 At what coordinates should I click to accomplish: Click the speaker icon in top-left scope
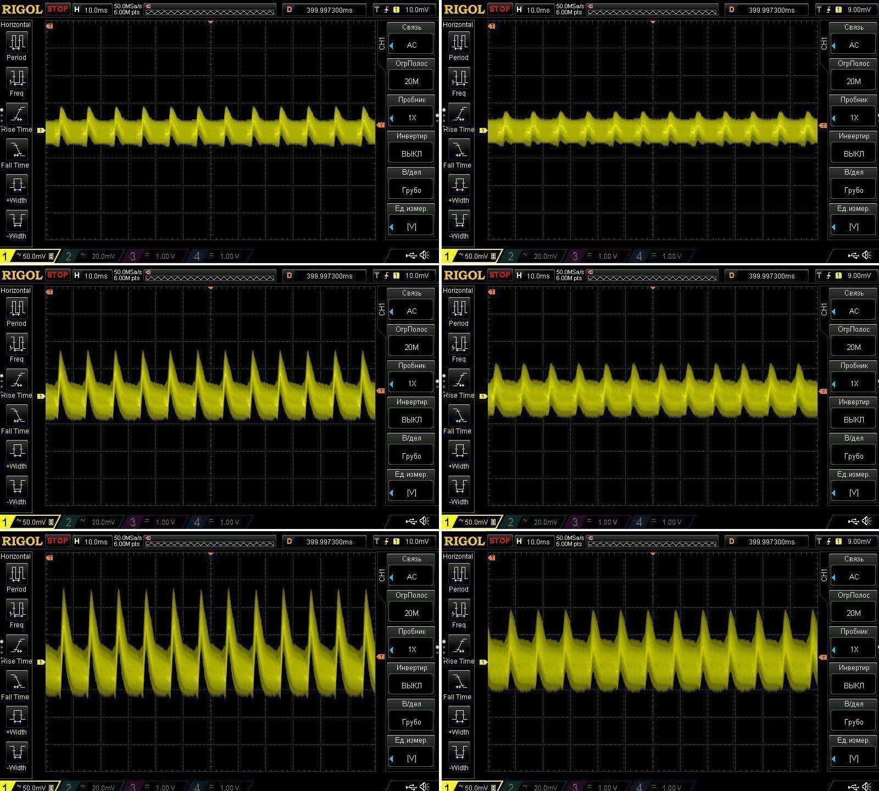(425, 255)
